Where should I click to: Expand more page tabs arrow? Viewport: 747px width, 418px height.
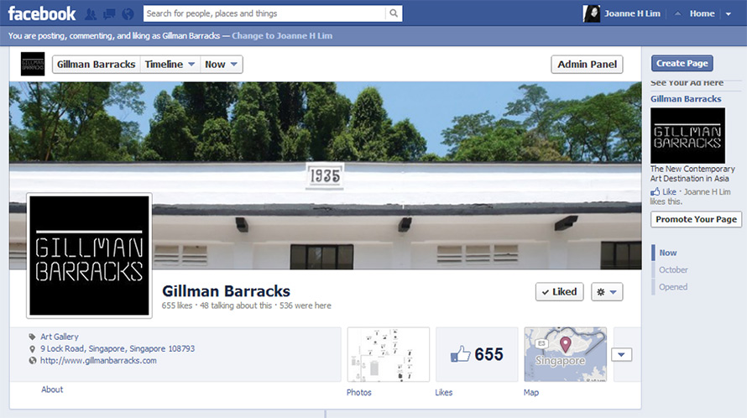[622, 354]
